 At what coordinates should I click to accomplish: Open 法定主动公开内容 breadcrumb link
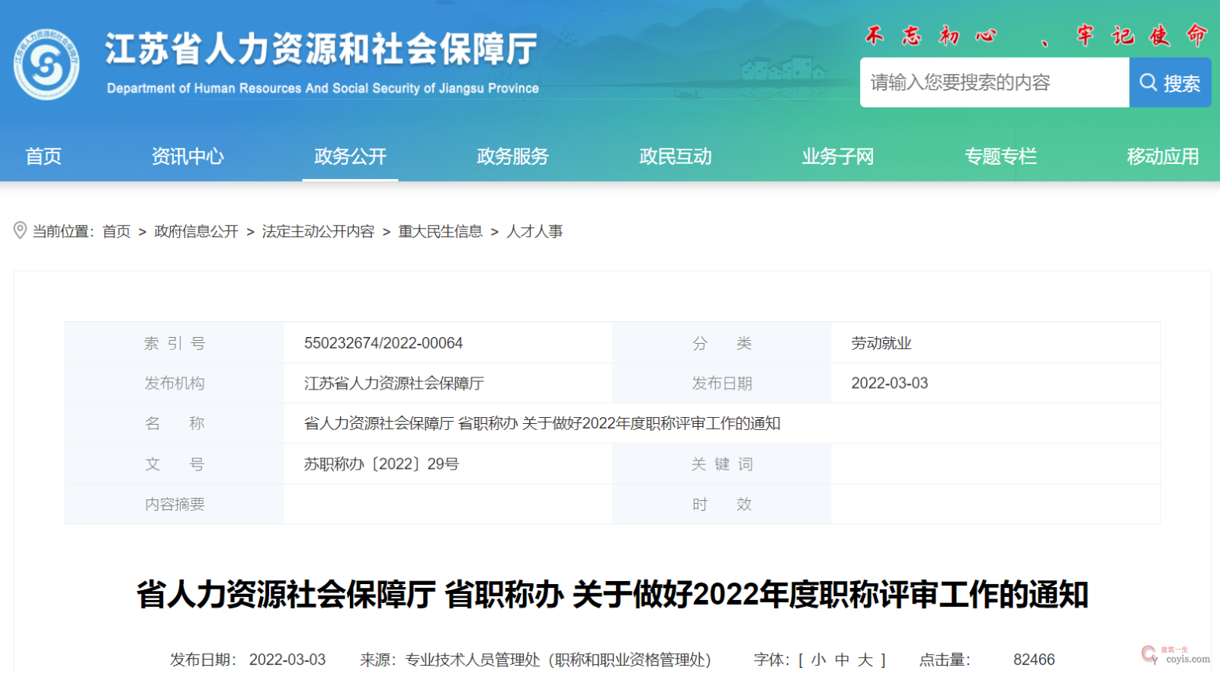(318, 231)
